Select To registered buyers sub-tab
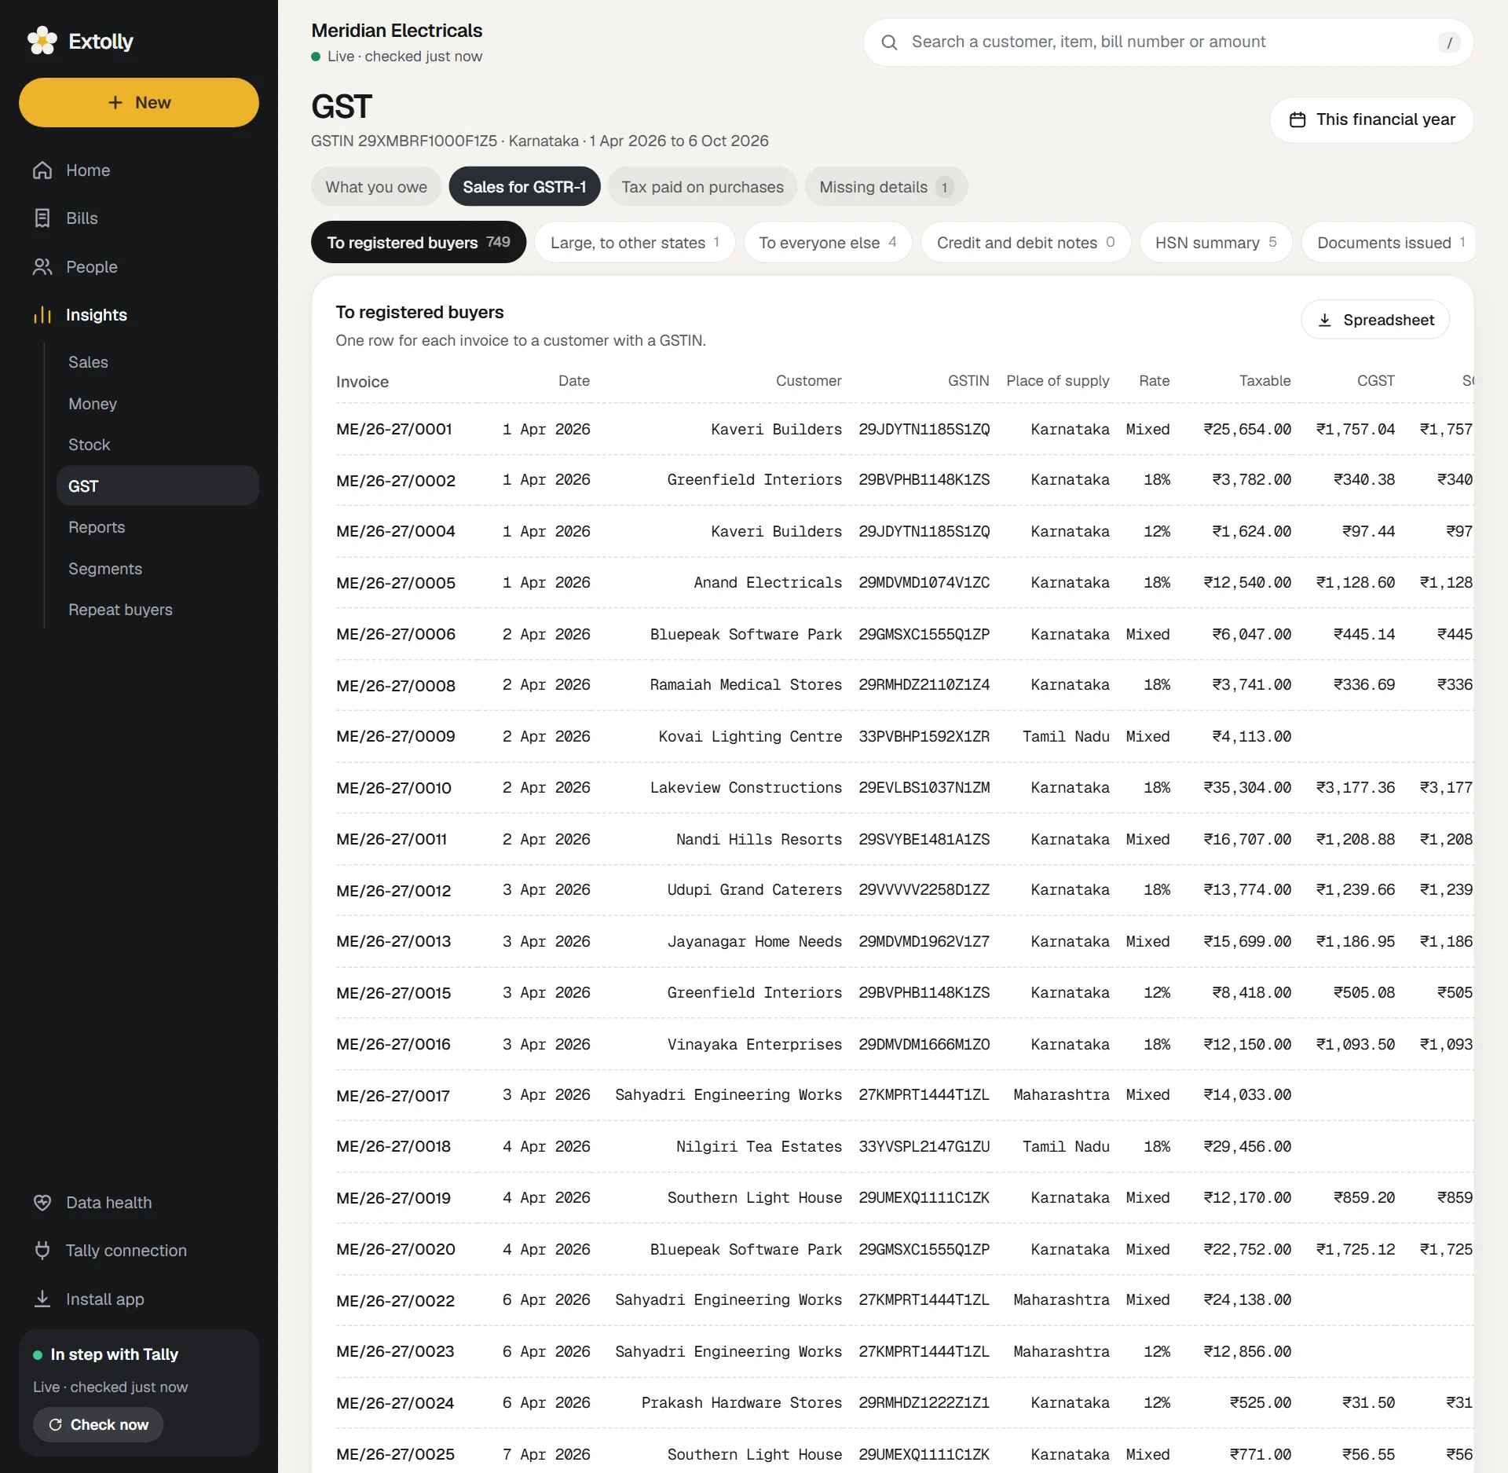 point(419,242)
